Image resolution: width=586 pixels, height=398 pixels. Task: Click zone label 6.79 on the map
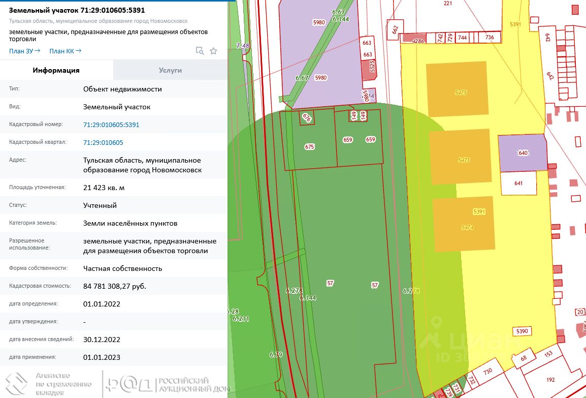[x=276, y=354]
